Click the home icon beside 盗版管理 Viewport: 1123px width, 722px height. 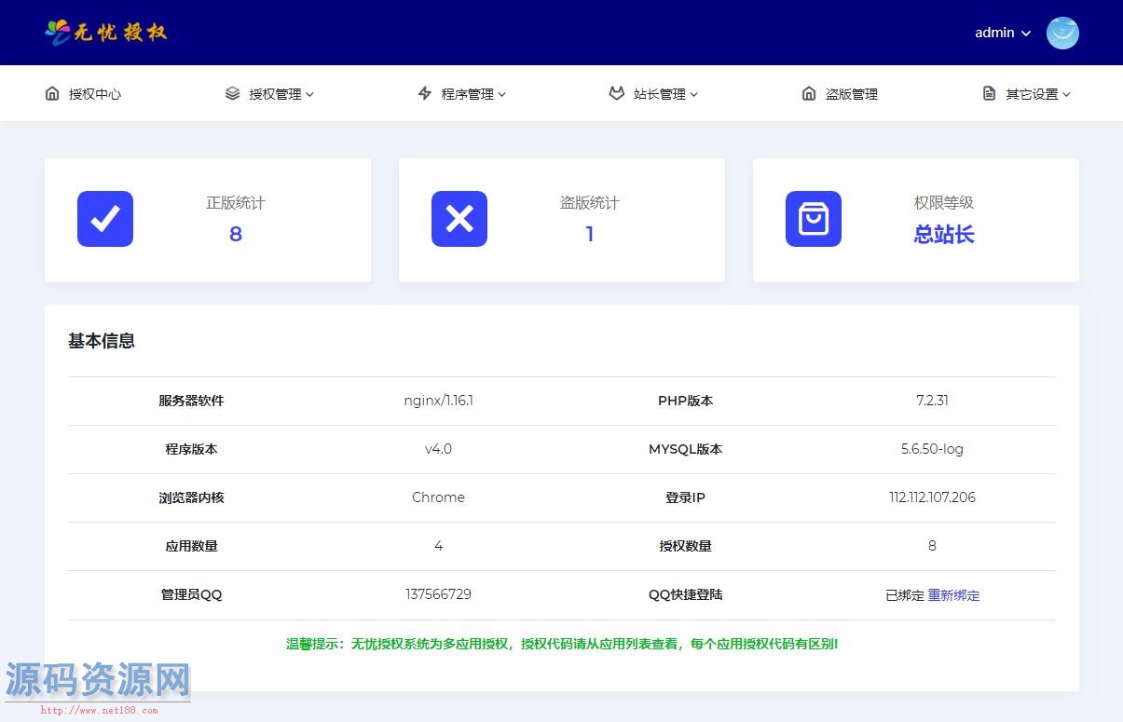809,93
